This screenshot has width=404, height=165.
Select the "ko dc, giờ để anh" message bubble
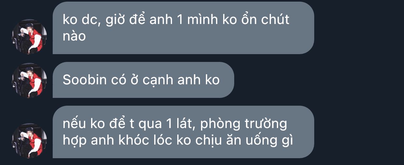pos(183,28)
